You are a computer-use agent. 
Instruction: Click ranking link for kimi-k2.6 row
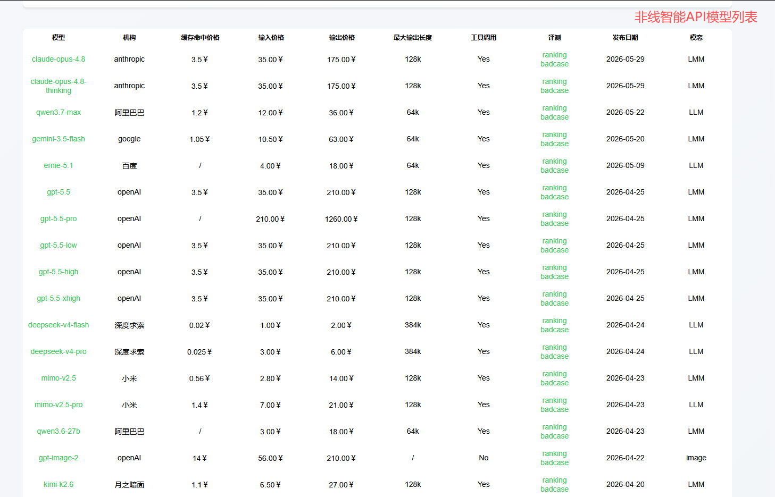pyautogui.click(x=554, y=480)
